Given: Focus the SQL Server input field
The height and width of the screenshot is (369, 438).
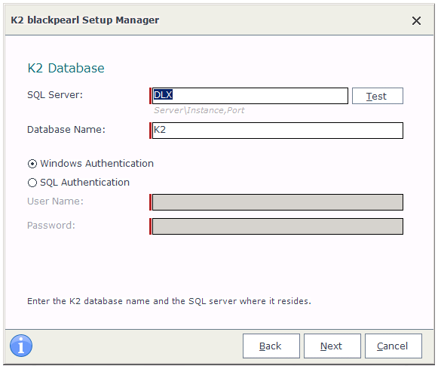Looking at the screenshot, I should click(250, 96).
